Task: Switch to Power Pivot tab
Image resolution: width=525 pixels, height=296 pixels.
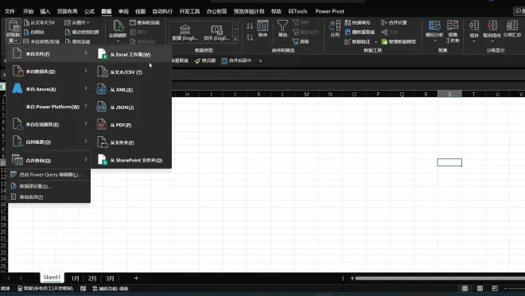Action: (x=330, y=11)
